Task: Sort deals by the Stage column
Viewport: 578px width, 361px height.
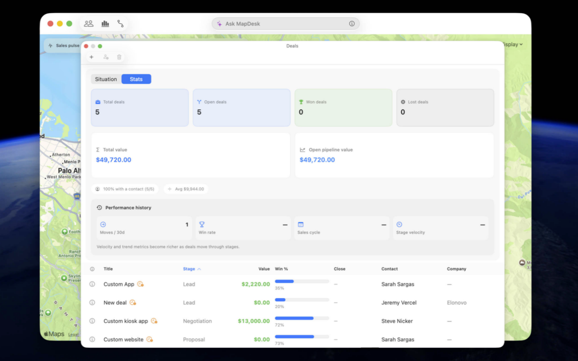Action: (x=192, y=269)
